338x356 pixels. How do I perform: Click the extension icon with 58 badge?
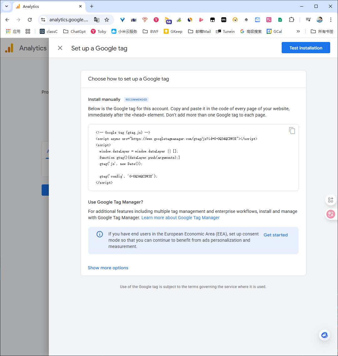click(168, 20)
